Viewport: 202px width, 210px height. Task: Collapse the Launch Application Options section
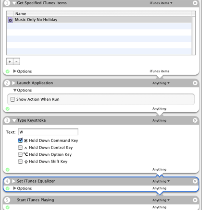[x=15, y=90]
